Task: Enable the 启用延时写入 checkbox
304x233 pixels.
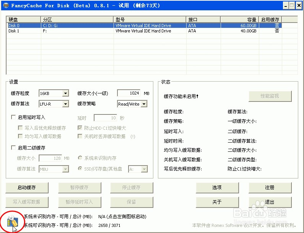Action: pyautogui.click(x=13, y=117)
